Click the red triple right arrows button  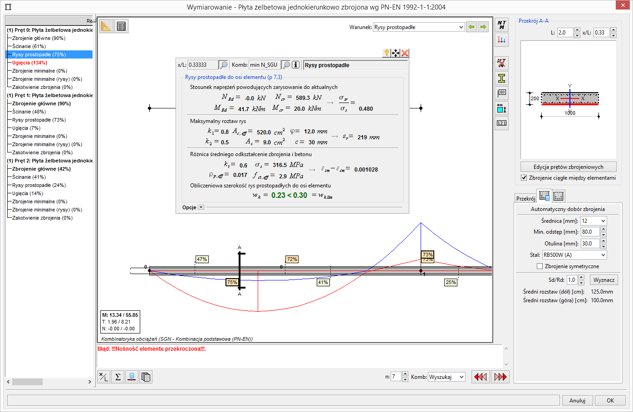pos(500,377)
